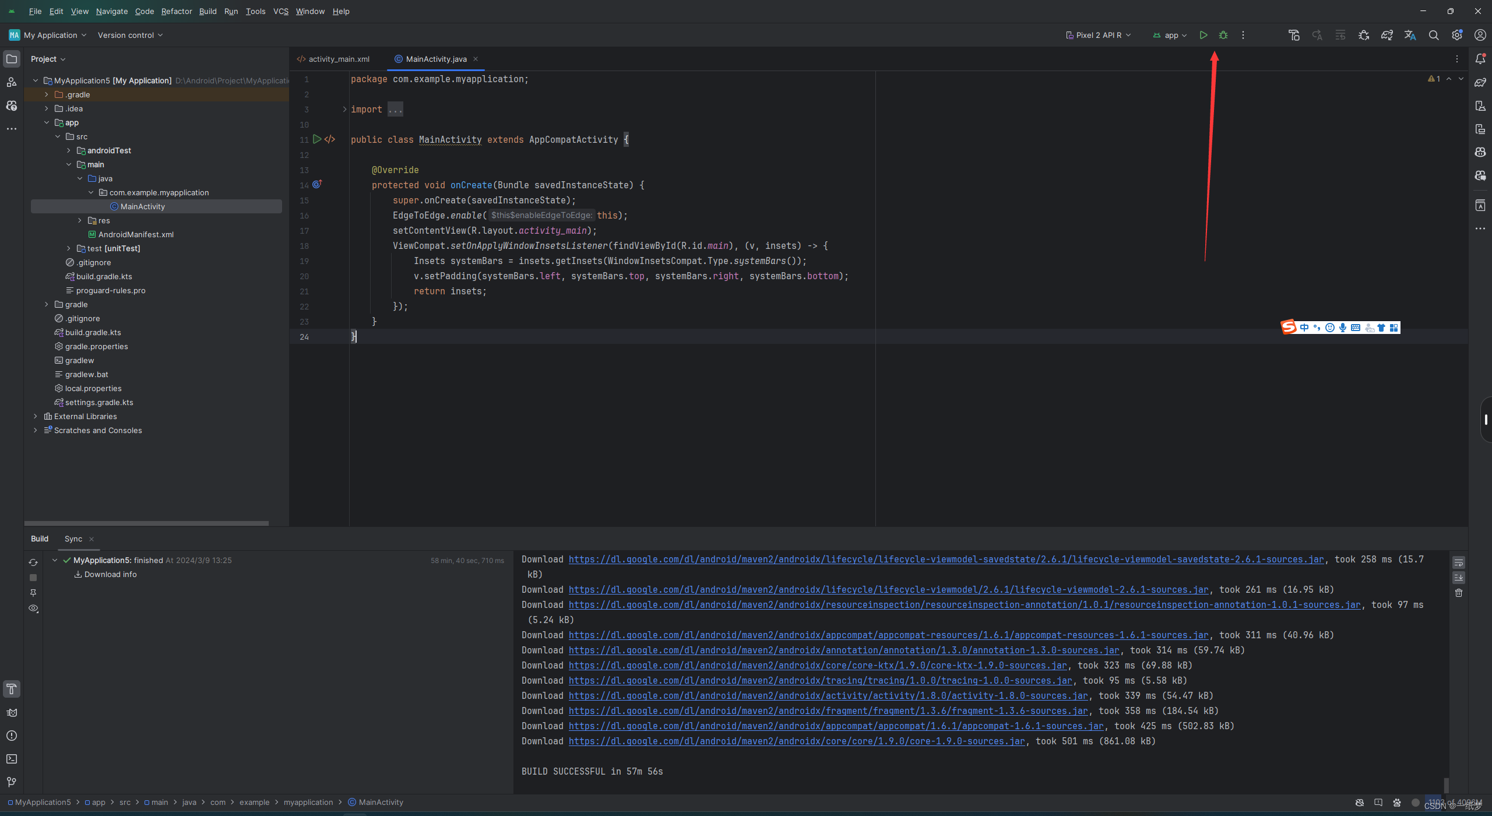Viewport: 1492px width, 816px height.
Task: Open Terminal tool window icon
Action: coord(12,759)
